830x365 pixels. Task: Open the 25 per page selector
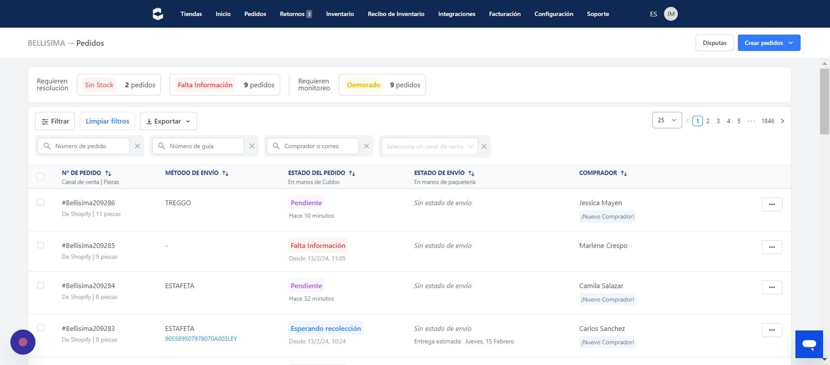coord(667,120)
